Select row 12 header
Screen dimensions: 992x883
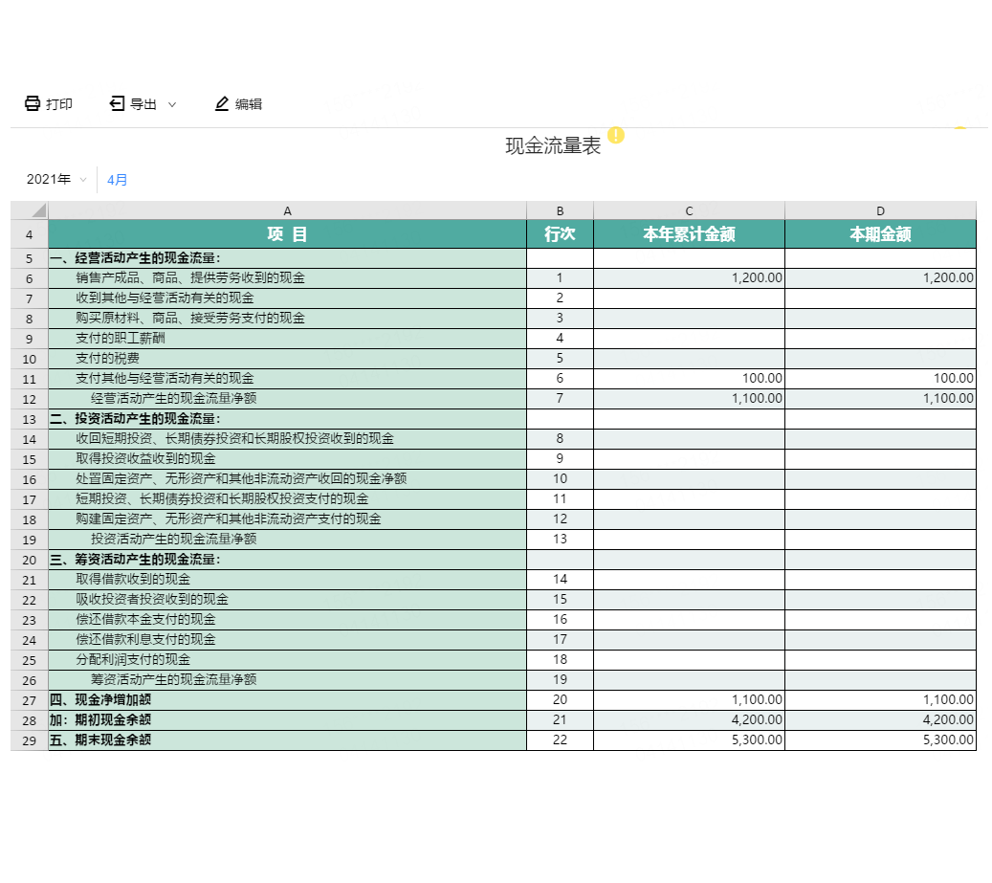pos(30,399)
